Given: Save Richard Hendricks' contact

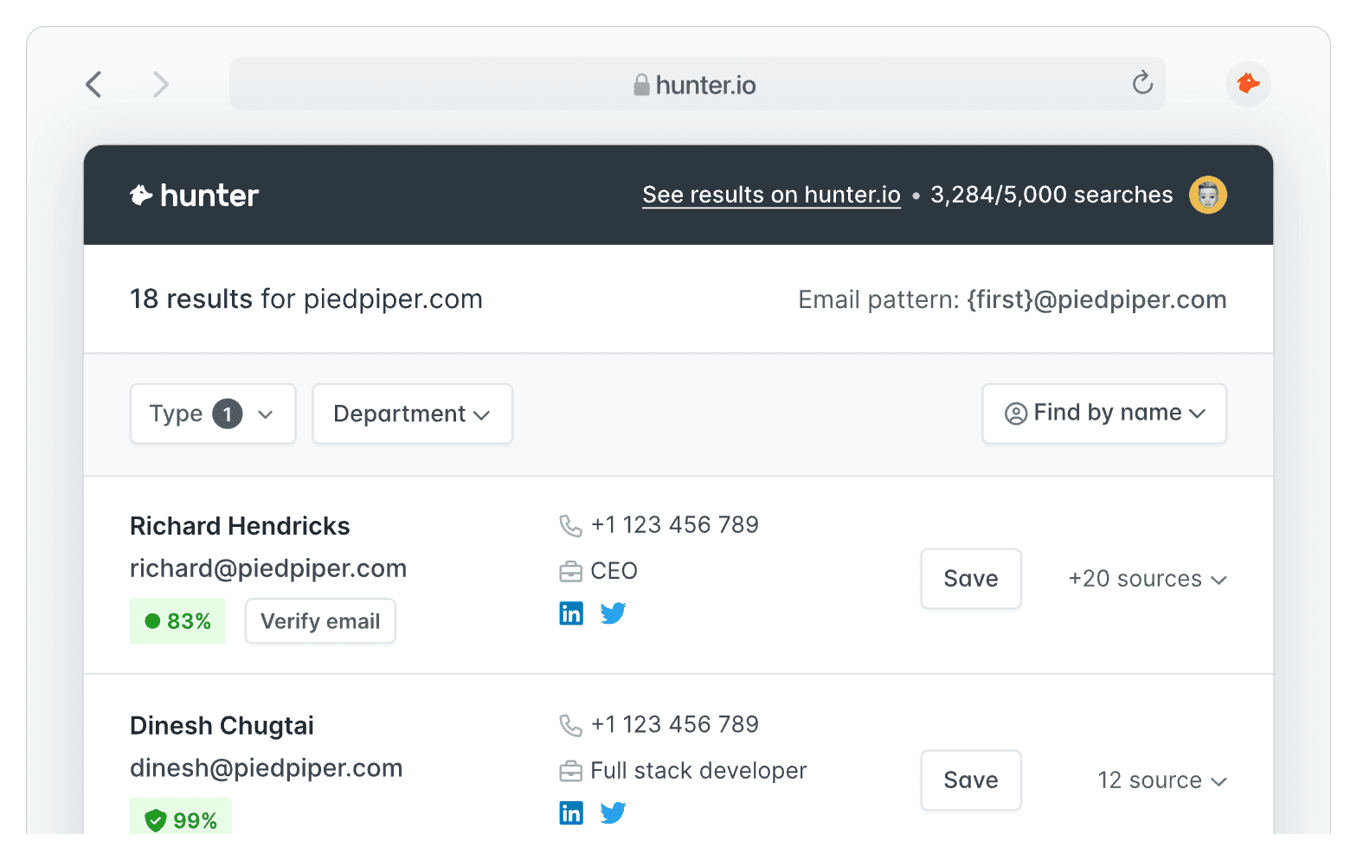Looking at the screenshot, I should click(x=971, y=579).
